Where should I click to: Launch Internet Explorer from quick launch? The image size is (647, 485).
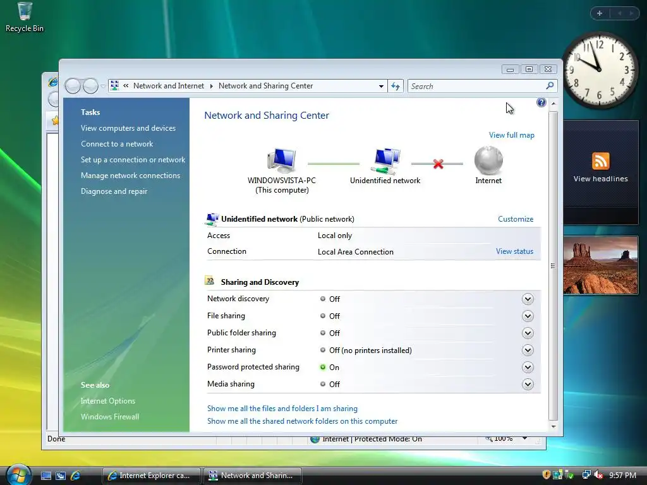pyautogui.click(x=75, y=476)
